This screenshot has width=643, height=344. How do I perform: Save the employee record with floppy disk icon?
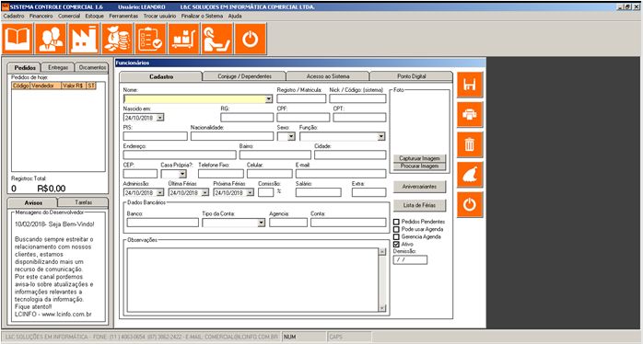(470, 85)
